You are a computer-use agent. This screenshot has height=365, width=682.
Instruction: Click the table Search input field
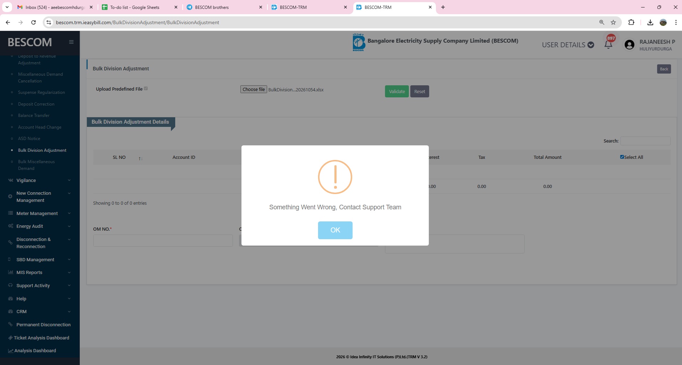pyautogui.click(x=645, y=141)
